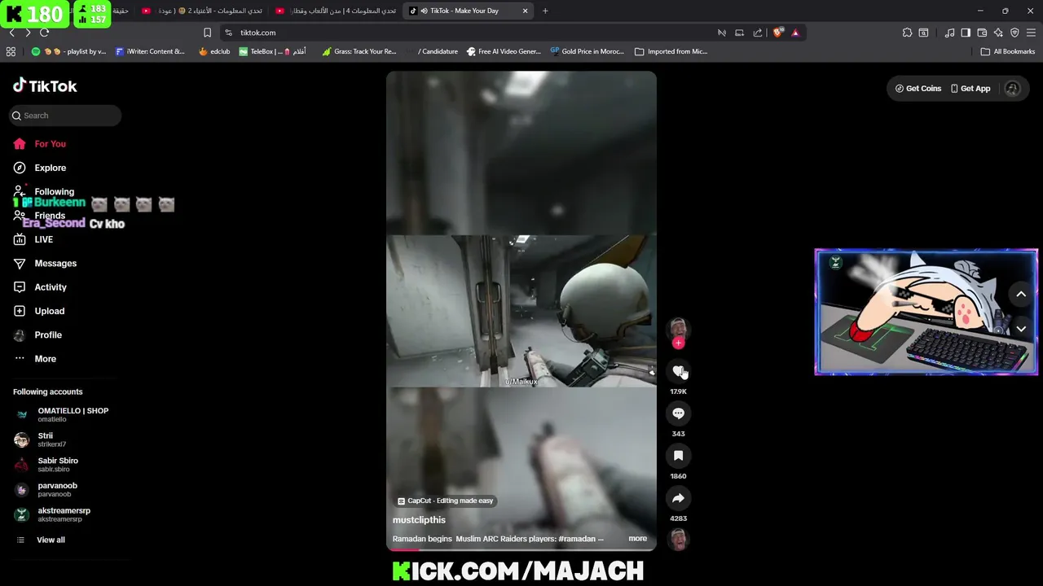Open comments via the speech bubble icon

pos(678,413)
